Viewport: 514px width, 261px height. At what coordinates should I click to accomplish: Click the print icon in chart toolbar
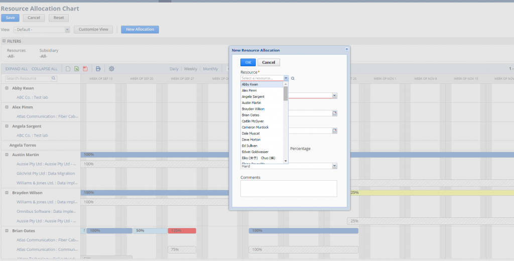click(x=98, y=69)
